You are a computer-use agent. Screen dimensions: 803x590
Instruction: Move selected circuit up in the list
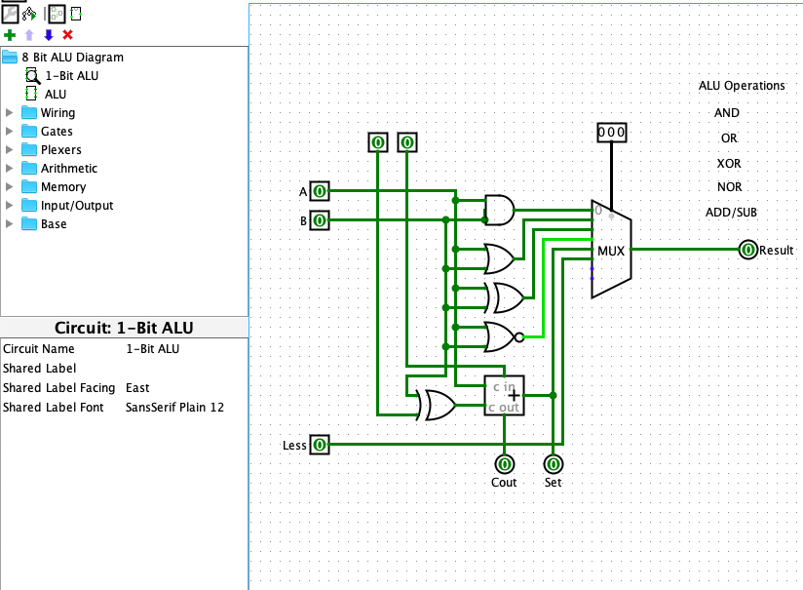pos(29,35)
